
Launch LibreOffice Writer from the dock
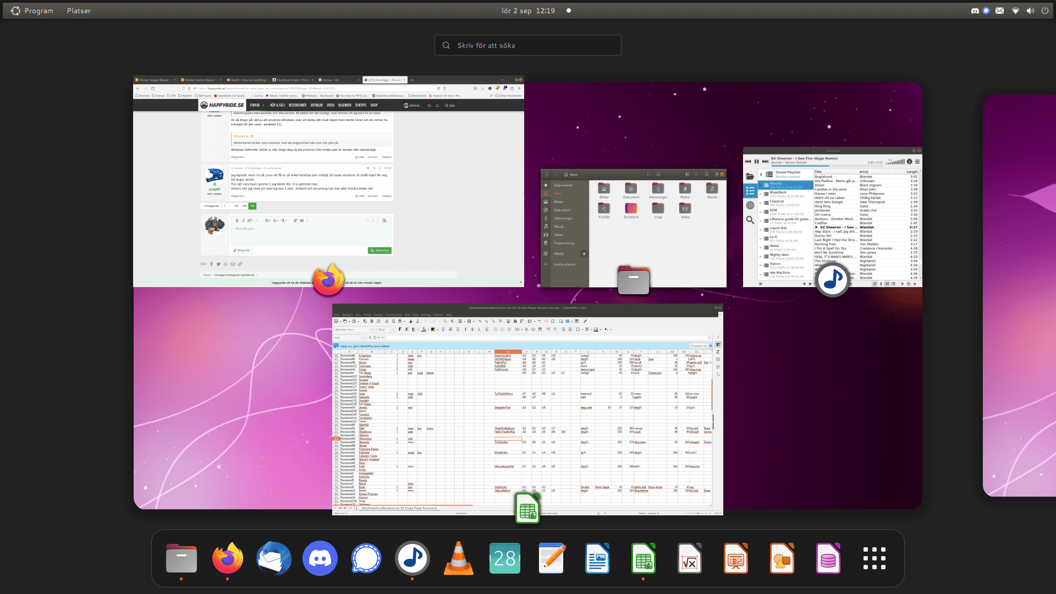coord(597,558)
